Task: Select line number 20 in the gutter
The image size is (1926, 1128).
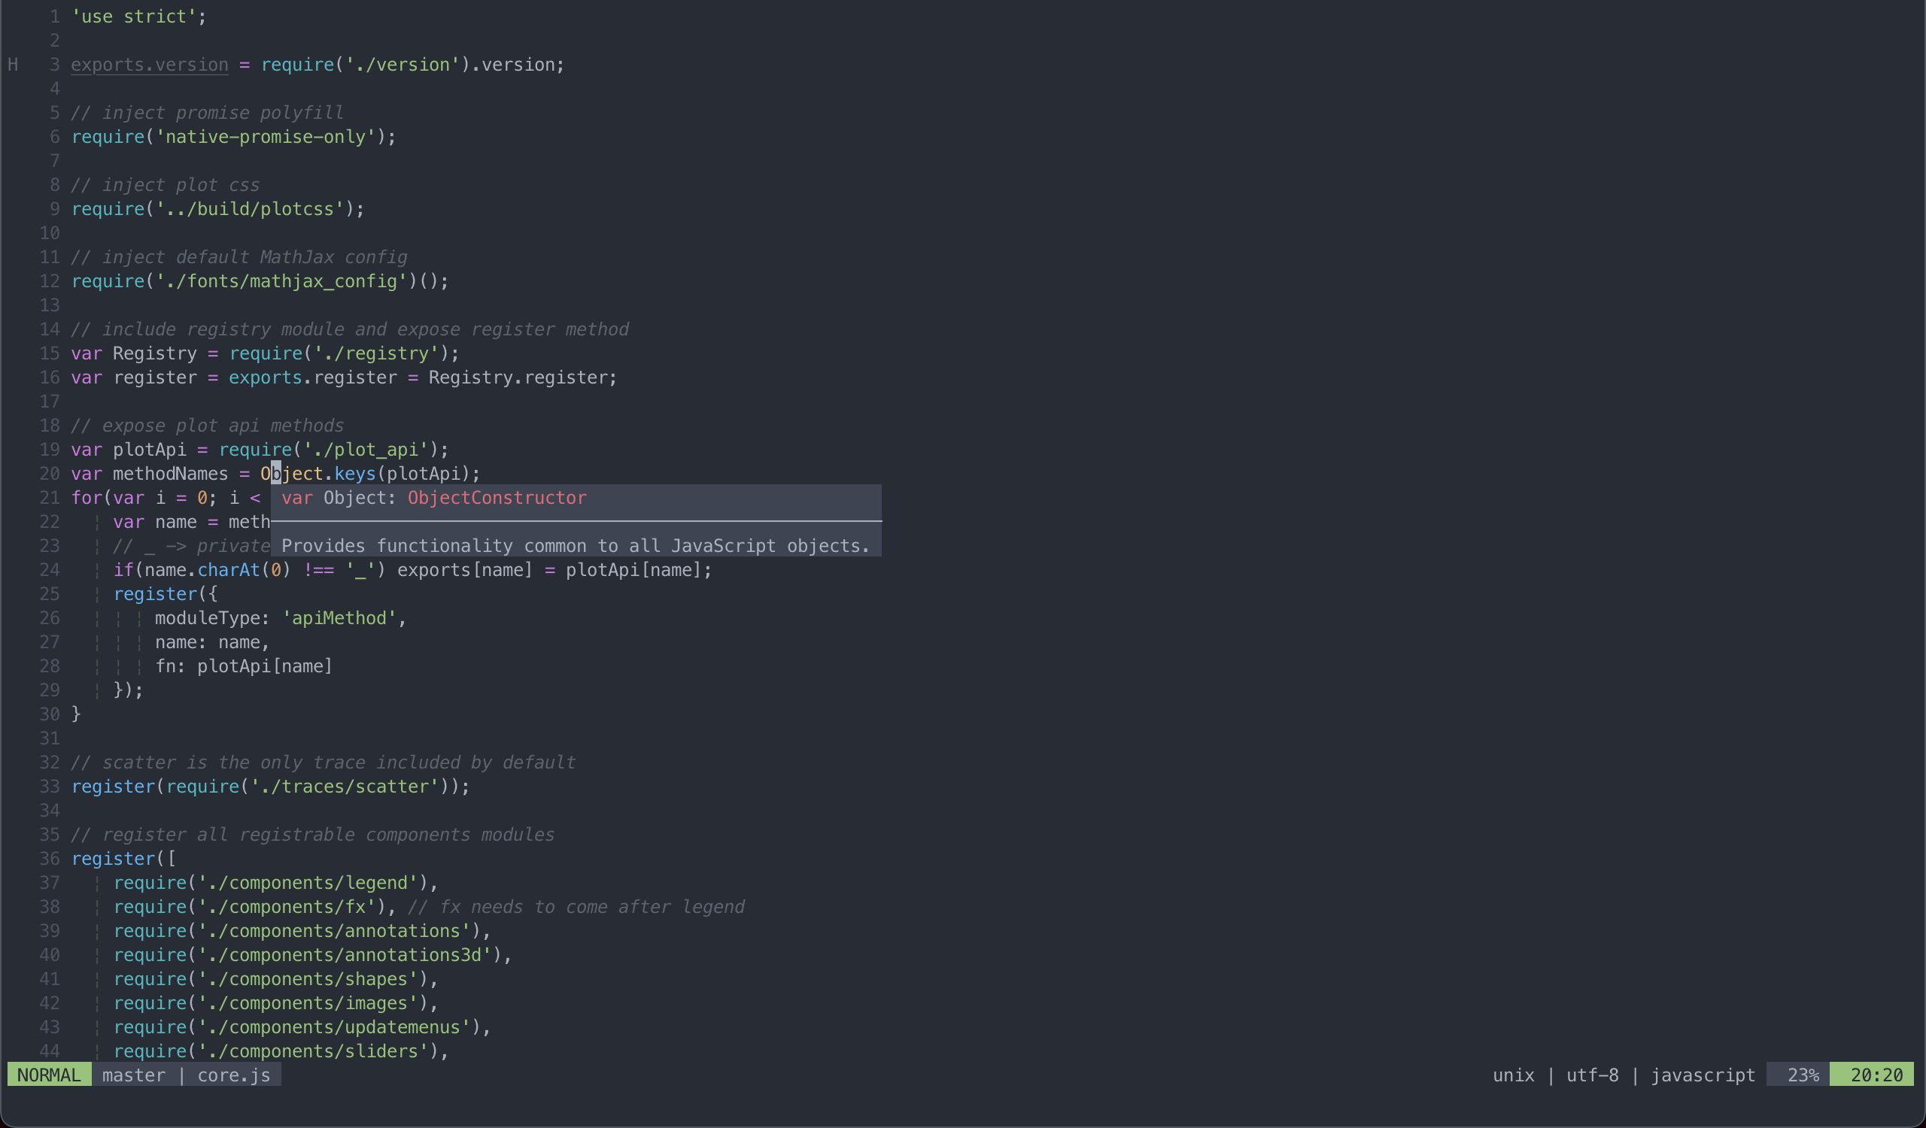Action: [49, 474]
